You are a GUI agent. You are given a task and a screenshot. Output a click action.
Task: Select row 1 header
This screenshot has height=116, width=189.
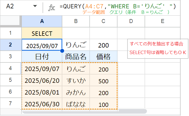11,33
